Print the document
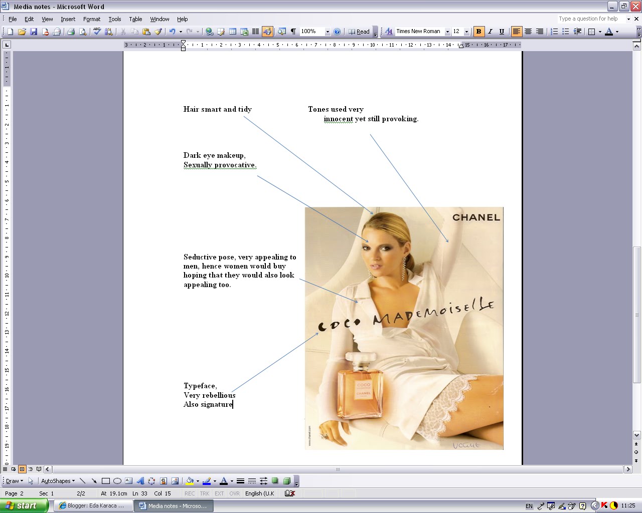642x513 pixels. 71,32
